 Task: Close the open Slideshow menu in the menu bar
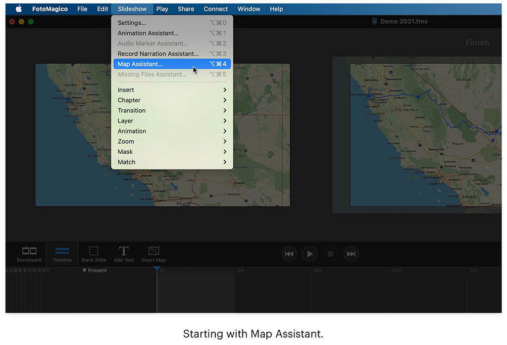[132, 9]
